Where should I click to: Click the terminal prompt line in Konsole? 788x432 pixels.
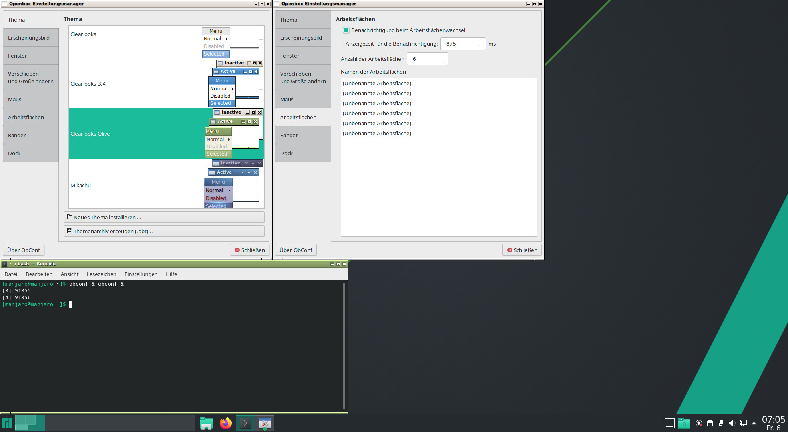38,304
